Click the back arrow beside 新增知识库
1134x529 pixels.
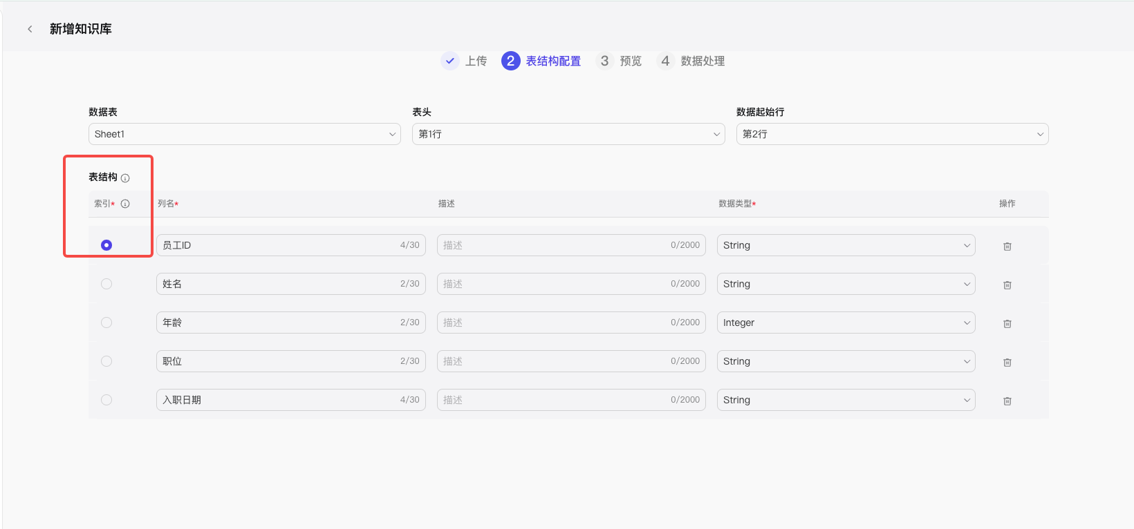(30, 29)
